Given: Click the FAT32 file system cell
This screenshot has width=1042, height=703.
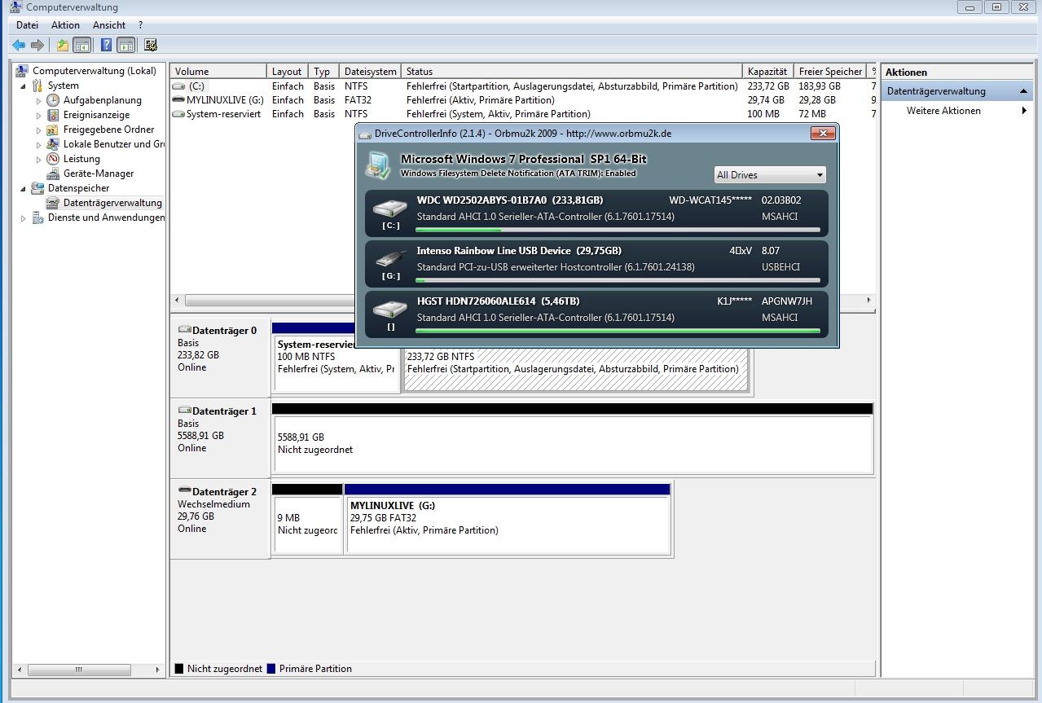Looking at the screenshot, I should [358, 100].
